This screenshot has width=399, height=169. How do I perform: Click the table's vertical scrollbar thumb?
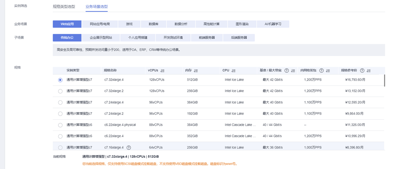[384, 80]
